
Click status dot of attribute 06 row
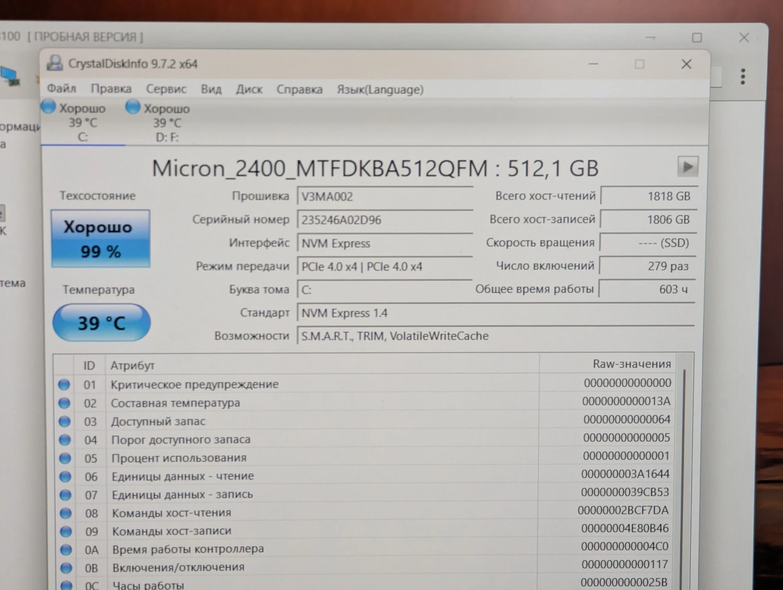[65, 477]
